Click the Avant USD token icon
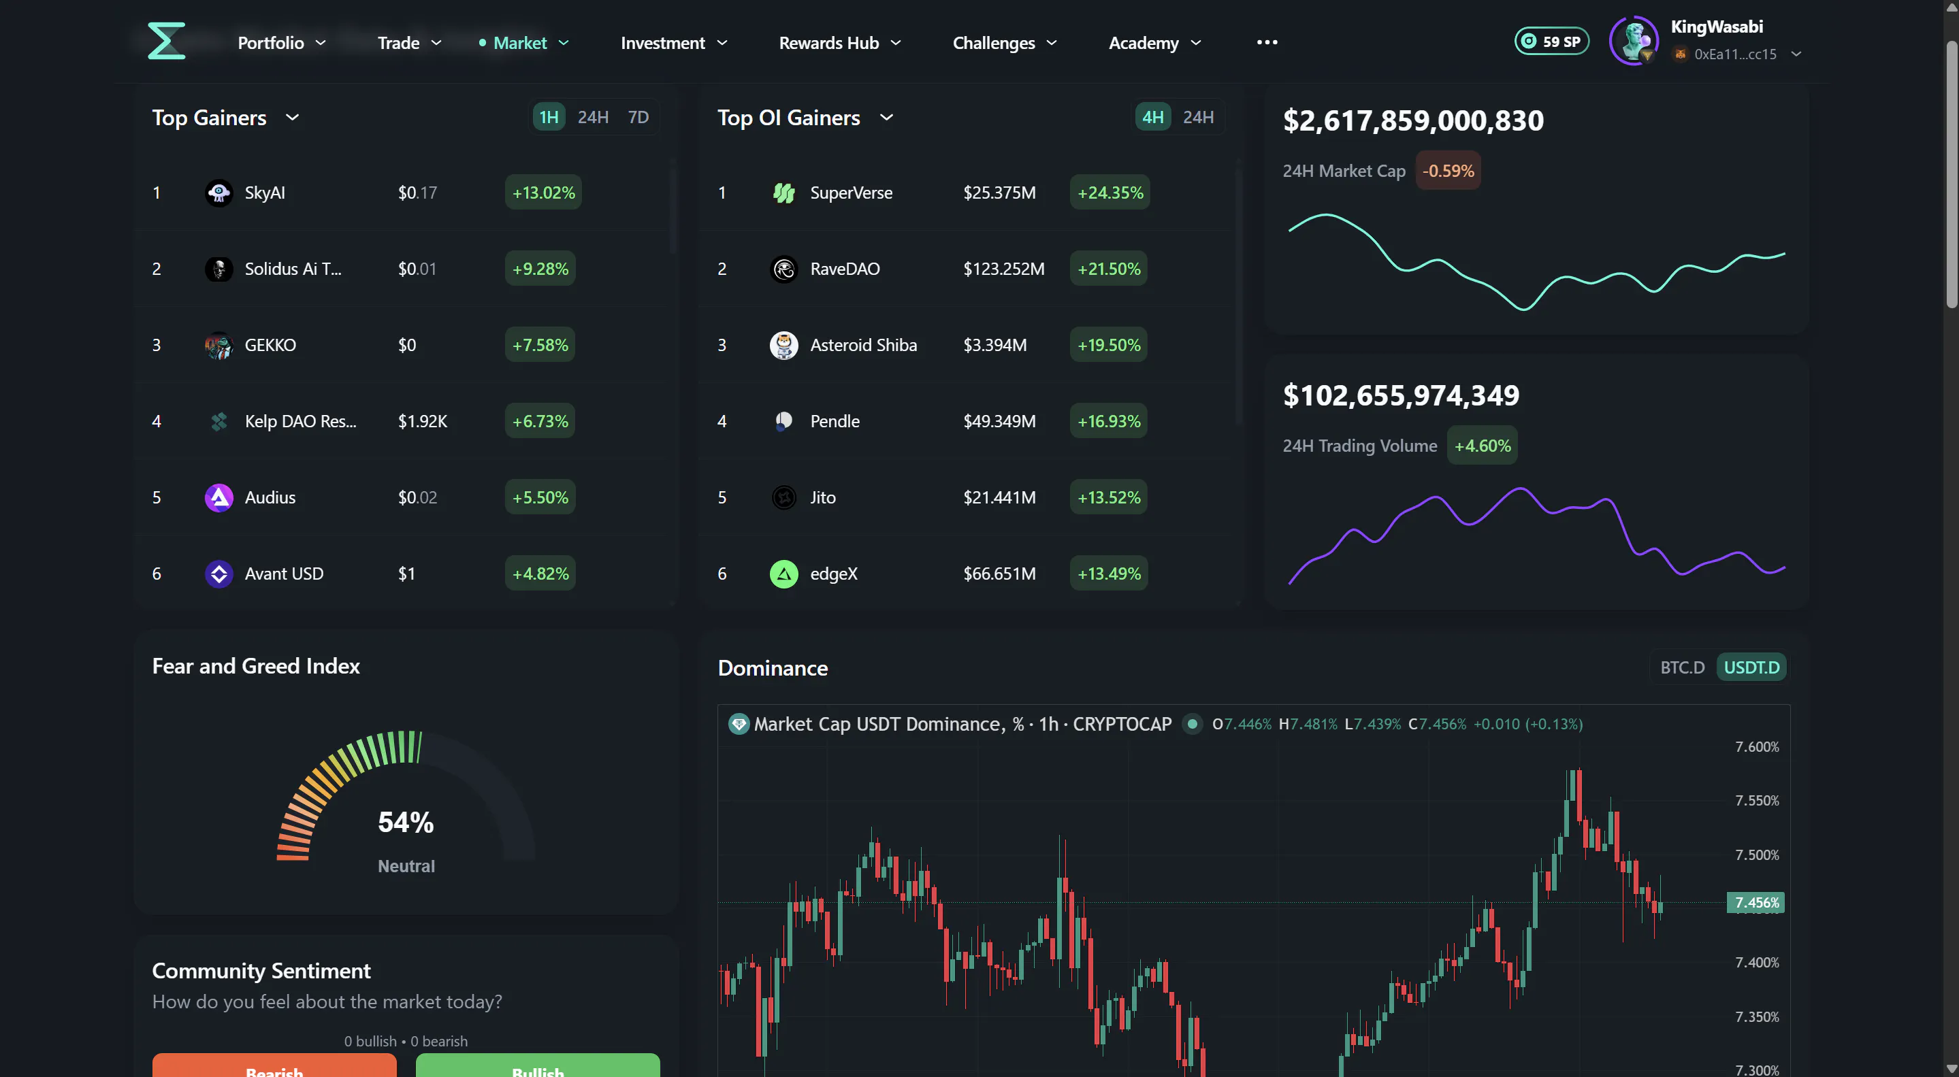1959x1077 pixels. click(x=219, y=573)
